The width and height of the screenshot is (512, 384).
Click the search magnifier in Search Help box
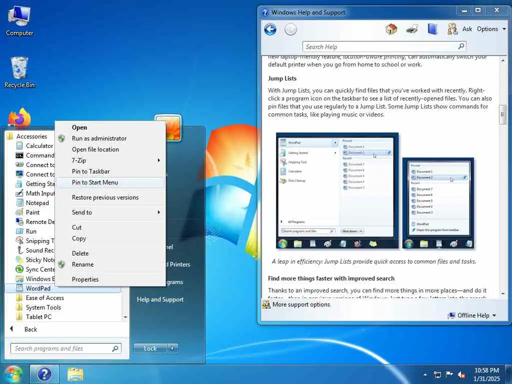tap(461, 46)
